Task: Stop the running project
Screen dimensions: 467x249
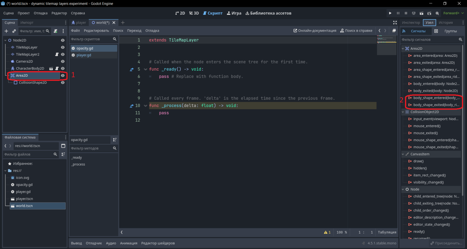Action: pyautogui.click(x=406, y=13)
